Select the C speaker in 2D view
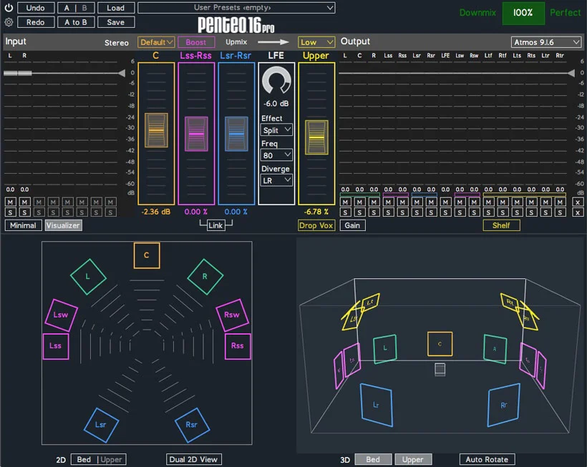 click(147, 255)
